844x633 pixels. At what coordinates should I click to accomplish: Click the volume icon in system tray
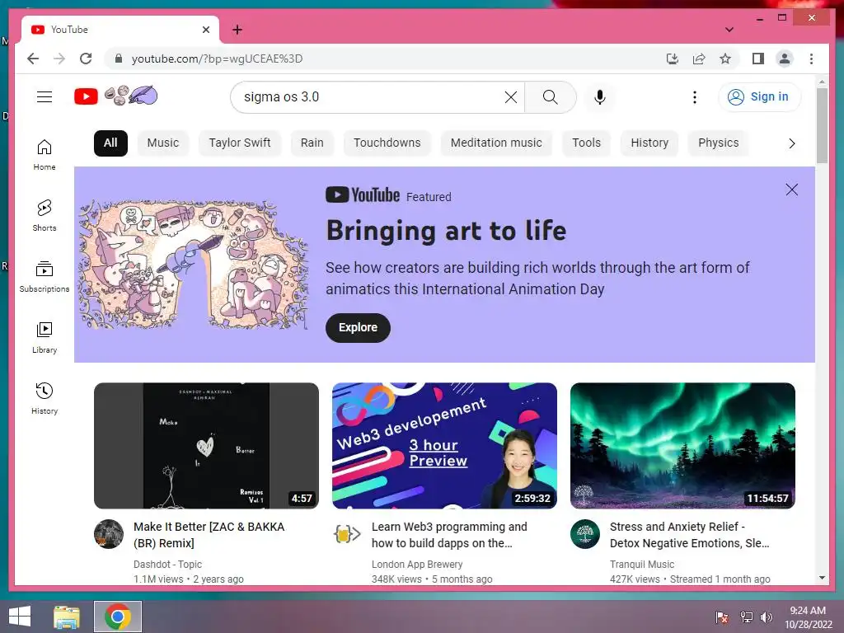766,617
